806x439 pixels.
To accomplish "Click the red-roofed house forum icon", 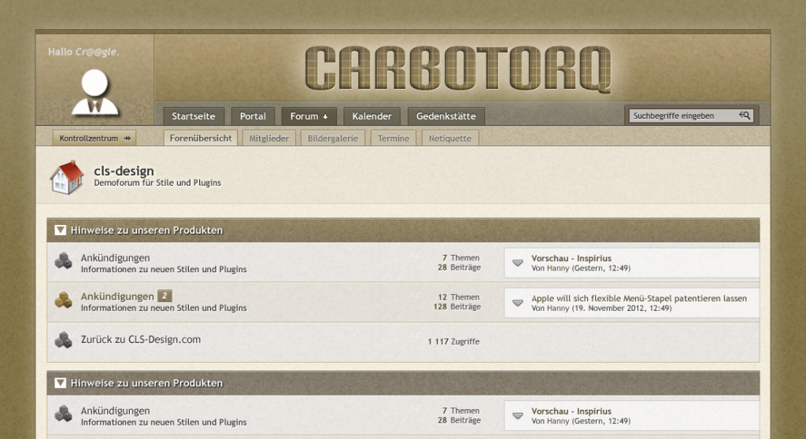I will click(x=67, y=178).
